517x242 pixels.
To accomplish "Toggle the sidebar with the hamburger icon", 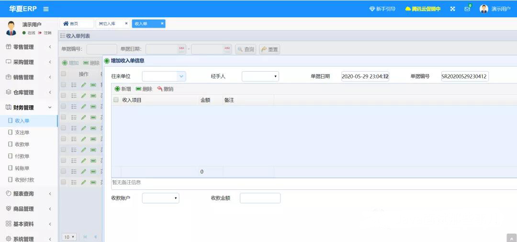I will tap(46, 9).
